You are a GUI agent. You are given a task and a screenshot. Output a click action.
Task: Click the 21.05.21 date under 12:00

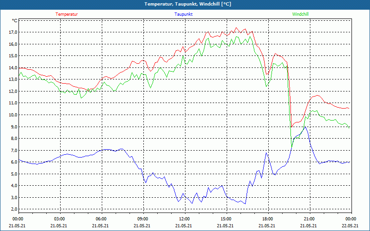(x=184, y=226)
